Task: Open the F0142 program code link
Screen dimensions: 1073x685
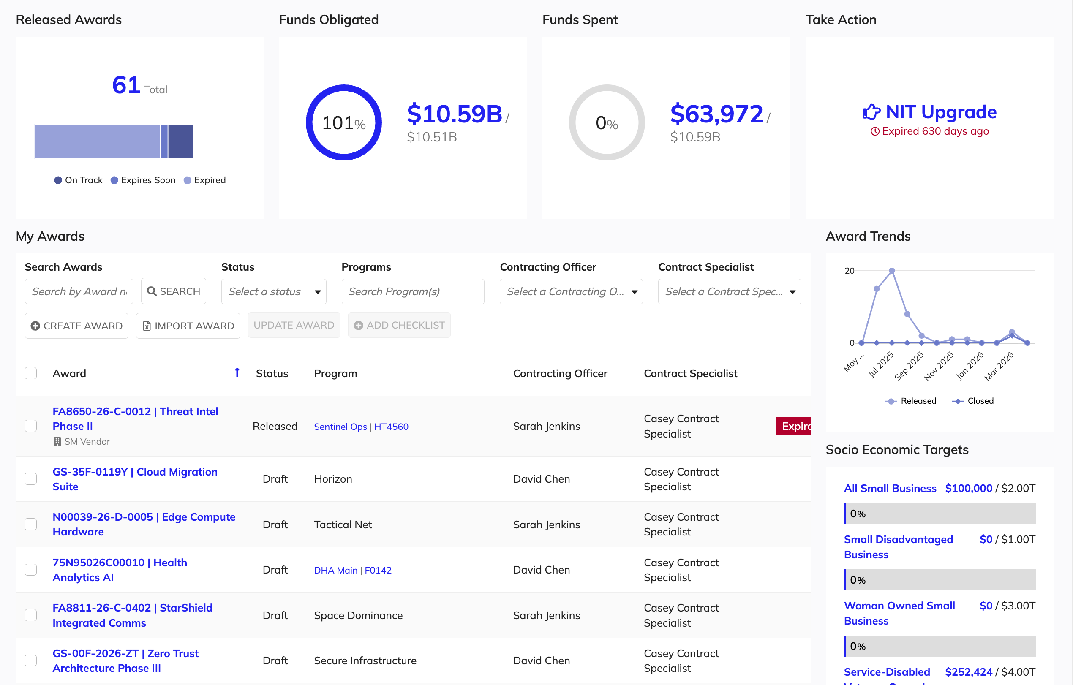Action: 378,571
